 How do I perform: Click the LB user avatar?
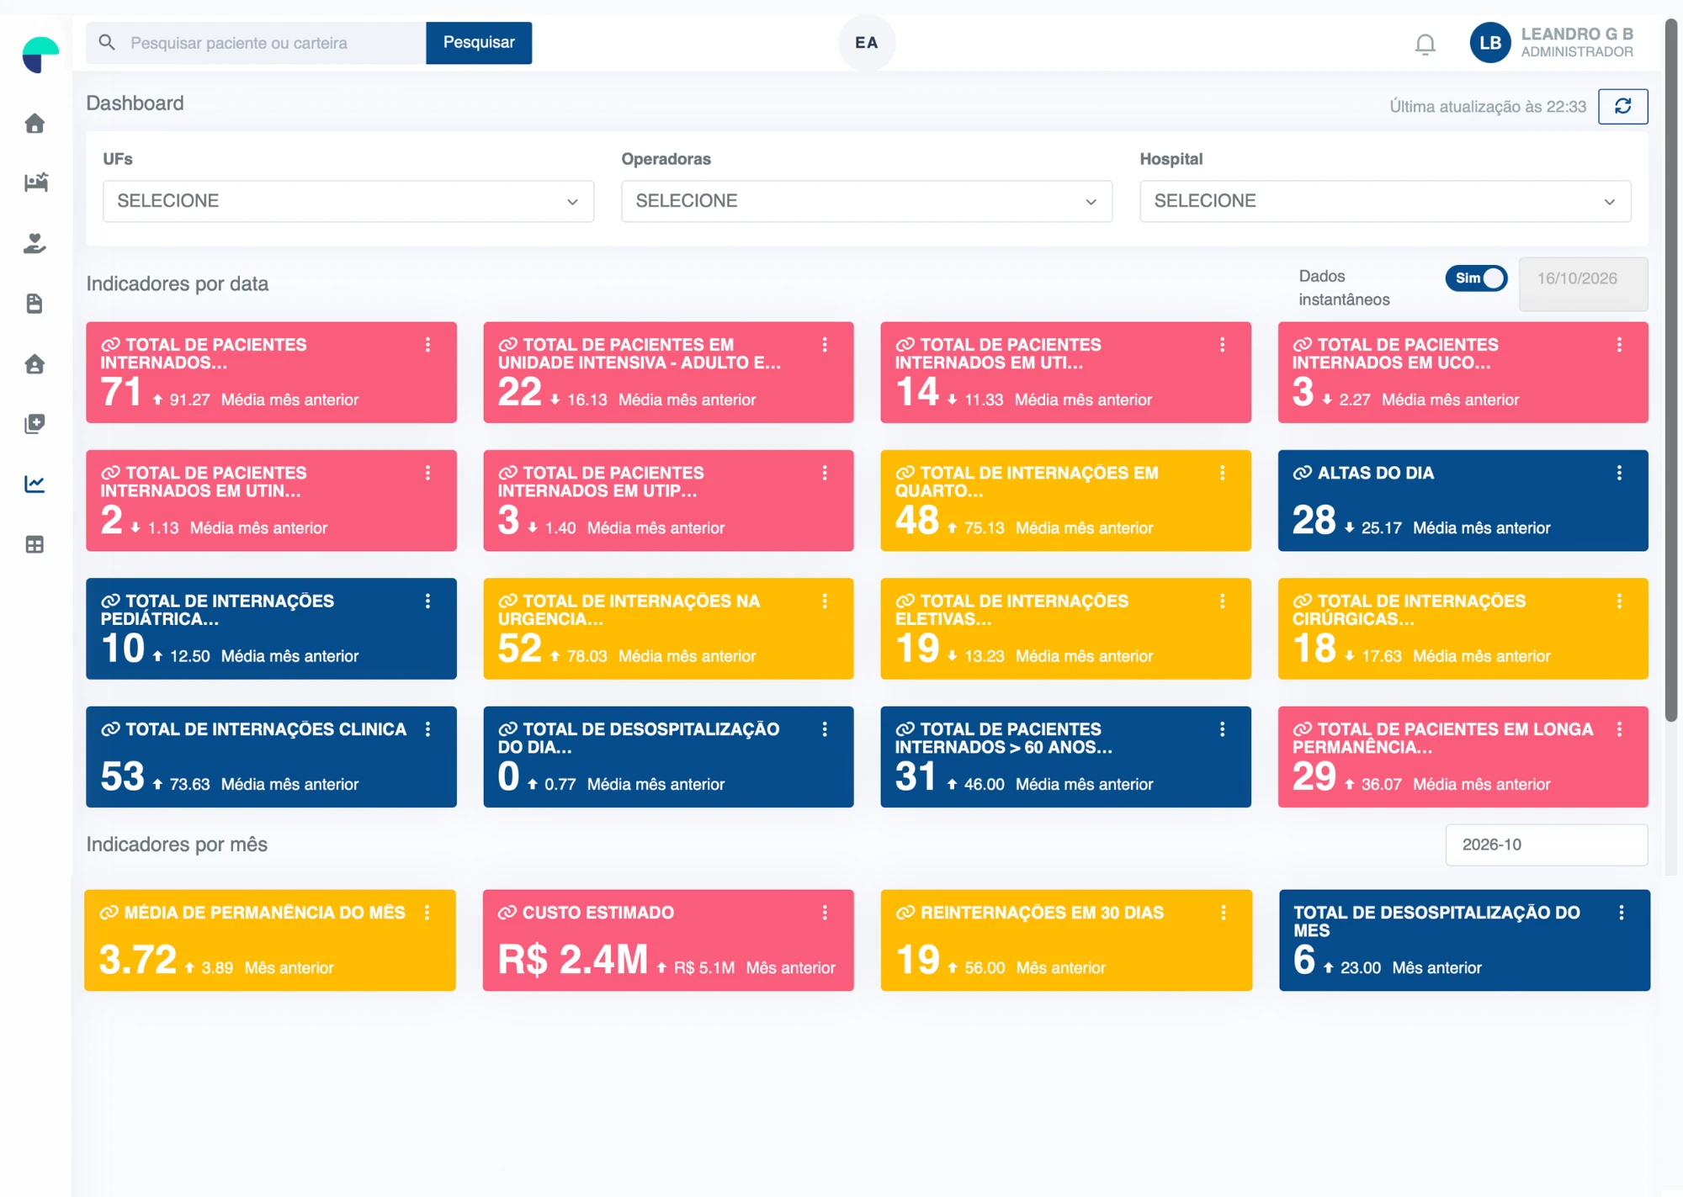[x=1489, y=43]
